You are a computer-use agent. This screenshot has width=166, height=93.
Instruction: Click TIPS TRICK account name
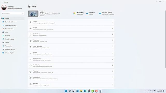pos(11,7)
